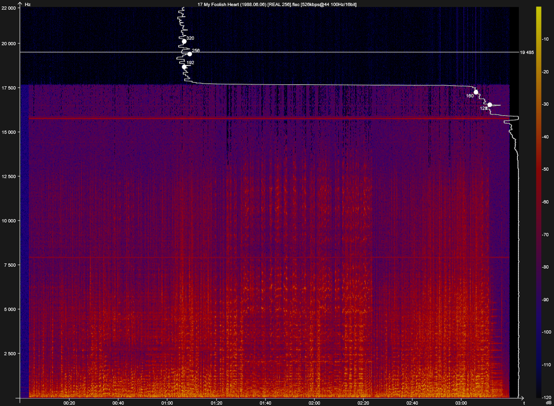Click the -40 dB color scale label
Image resolution: width=554 pixels, height=406 pixels.
click(545, 137)
